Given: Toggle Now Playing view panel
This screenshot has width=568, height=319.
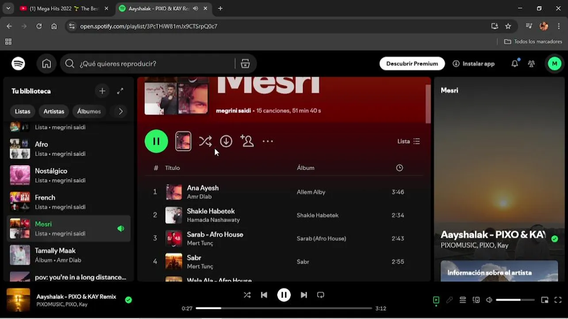Looking at the screenshot, I should tap(436, 300).
